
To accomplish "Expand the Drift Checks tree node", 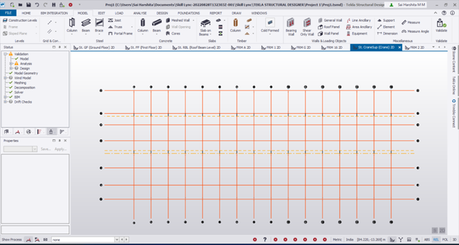I will (x=5, y=102).
